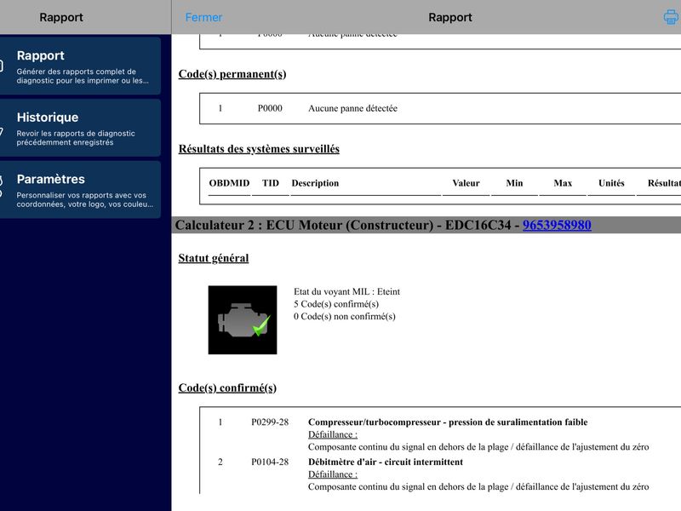The image size is (681, 511).
Task: Select the Code(s) permanent(s) heading
Action: coord(232,74)
